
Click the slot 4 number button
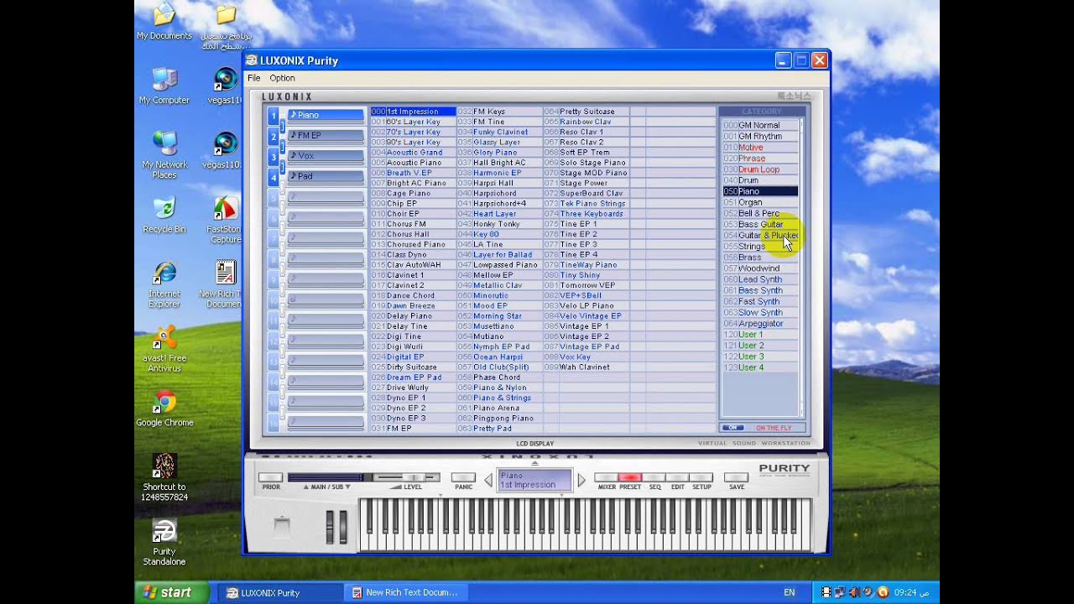(x=274, y=177)
